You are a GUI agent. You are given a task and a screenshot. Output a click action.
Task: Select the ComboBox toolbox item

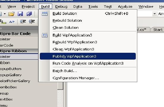coord(29,87)
